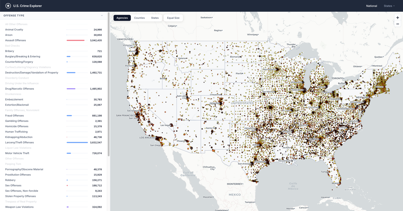Click the greyed Liquor Law Violations entry
This screenshot has height=211, width=403.
pyautogui.click(x=18, y=148)
